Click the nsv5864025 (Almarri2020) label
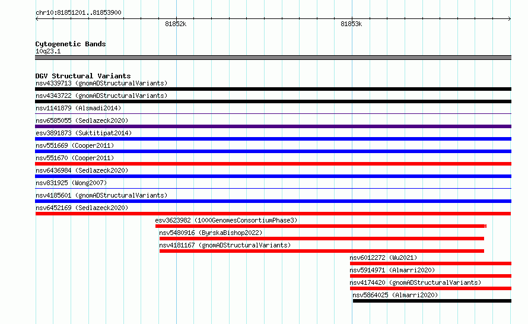Viewport: 528px width, 324px height. [x=395, y=295]
